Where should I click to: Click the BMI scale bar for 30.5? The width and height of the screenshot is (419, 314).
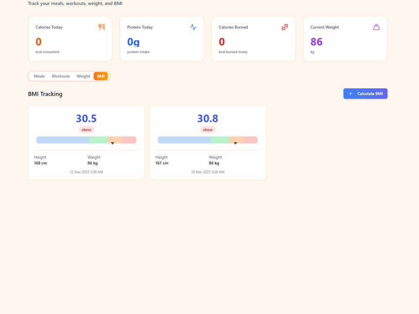point(86,140)
